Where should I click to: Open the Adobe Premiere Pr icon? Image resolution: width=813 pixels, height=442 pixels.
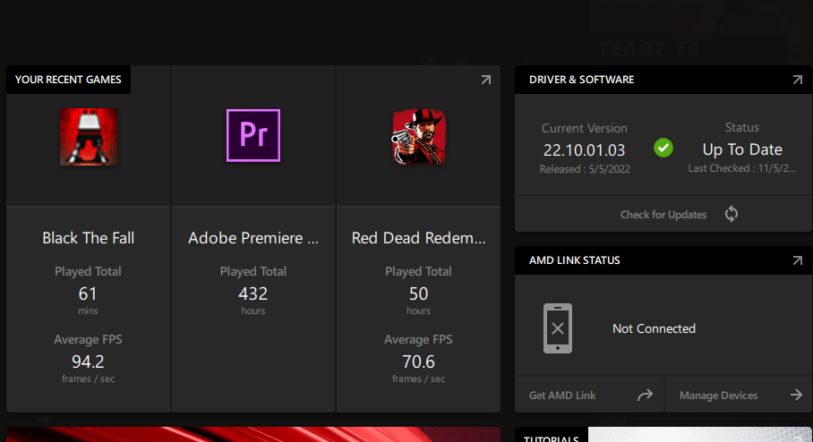tap(253, 136)
